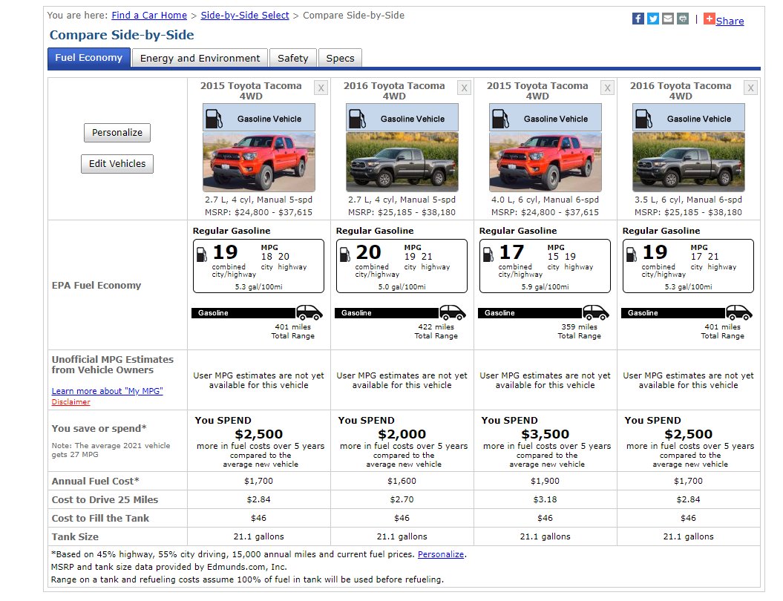783x601 pixels.
Task: Click the Personalize button
Action: [x=117, y=133]
